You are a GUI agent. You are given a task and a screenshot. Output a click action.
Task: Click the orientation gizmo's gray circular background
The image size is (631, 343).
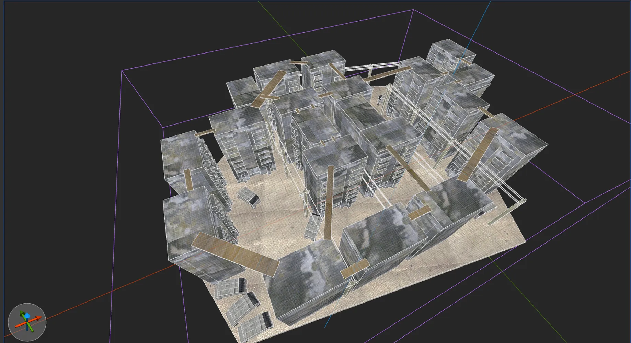(x=27, y=322)
